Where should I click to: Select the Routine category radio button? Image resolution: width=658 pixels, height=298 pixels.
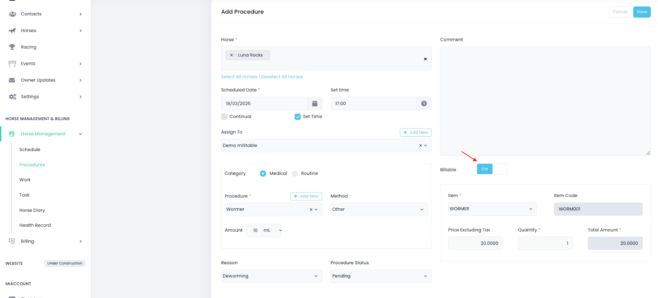click(x=295, y=174)
